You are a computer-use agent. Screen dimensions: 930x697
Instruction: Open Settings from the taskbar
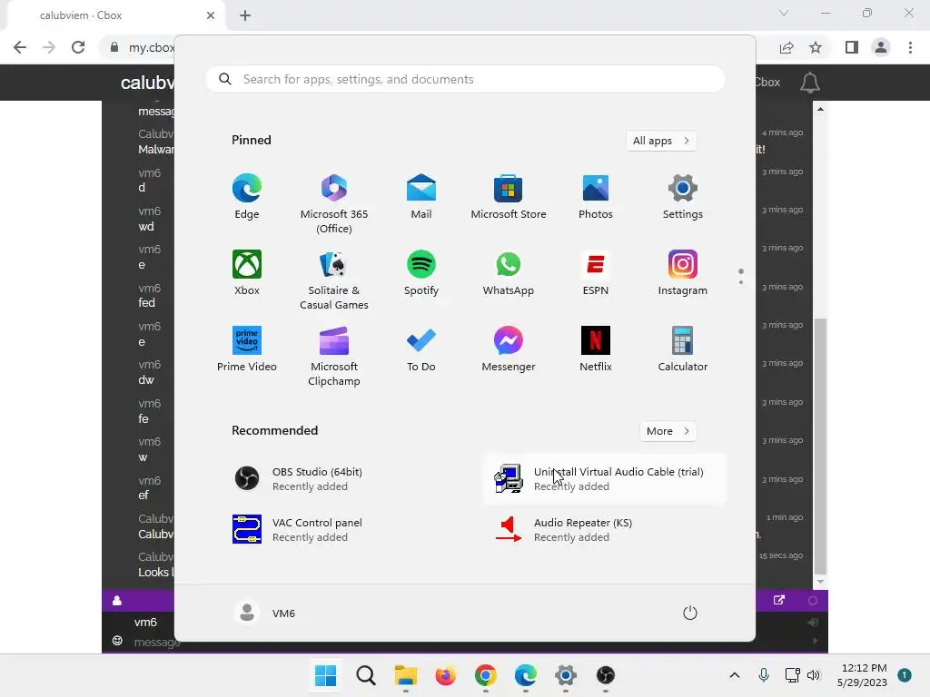566,675
